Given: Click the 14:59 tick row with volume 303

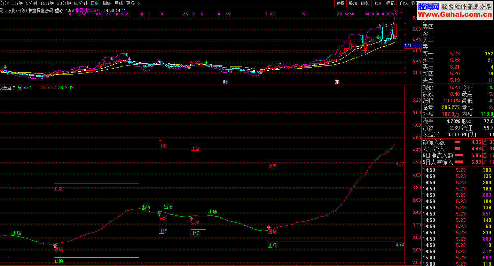Looking at the screenshot, I should [x=458, y=170].
